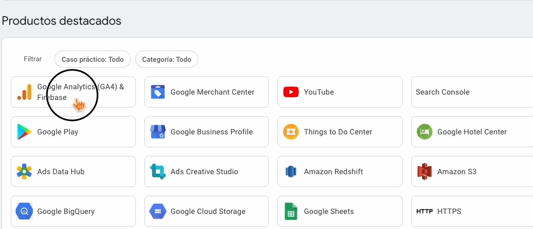Viewport: 533px width, 229px height.
Task: Click the Amazon S3 red bucket icon
Action: point(425,172)
